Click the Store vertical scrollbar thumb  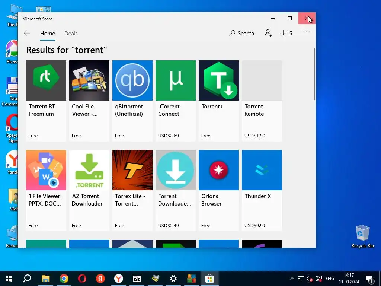(314, 74)
